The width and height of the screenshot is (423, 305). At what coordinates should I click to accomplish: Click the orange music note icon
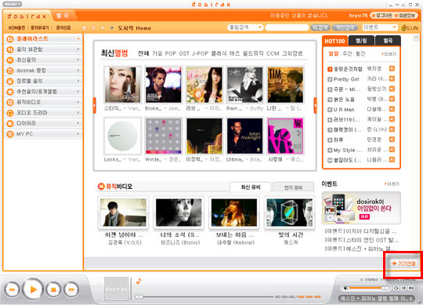click(x=139, y=281)
